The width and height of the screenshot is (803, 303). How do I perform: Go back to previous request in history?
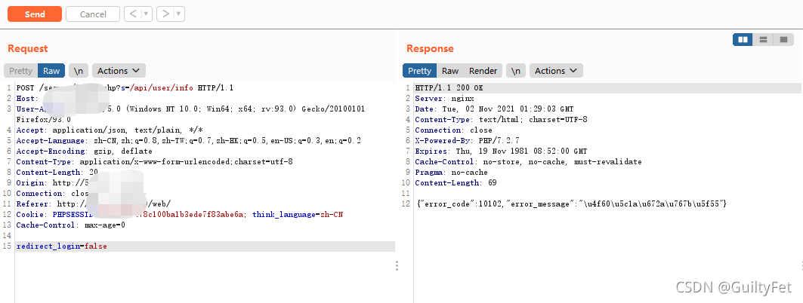click(x=133, y=14)
